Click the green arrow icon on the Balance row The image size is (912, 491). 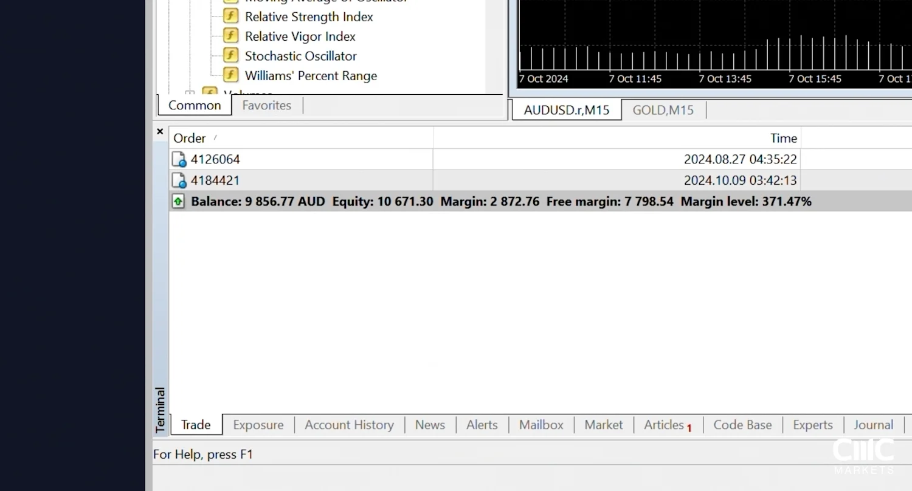click(x=178, y=201)
